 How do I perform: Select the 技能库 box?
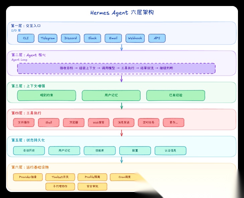[x=100, y=151]
